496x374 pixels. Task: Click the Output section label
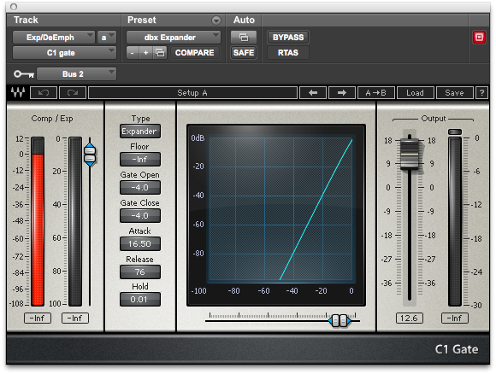(433, 119)
